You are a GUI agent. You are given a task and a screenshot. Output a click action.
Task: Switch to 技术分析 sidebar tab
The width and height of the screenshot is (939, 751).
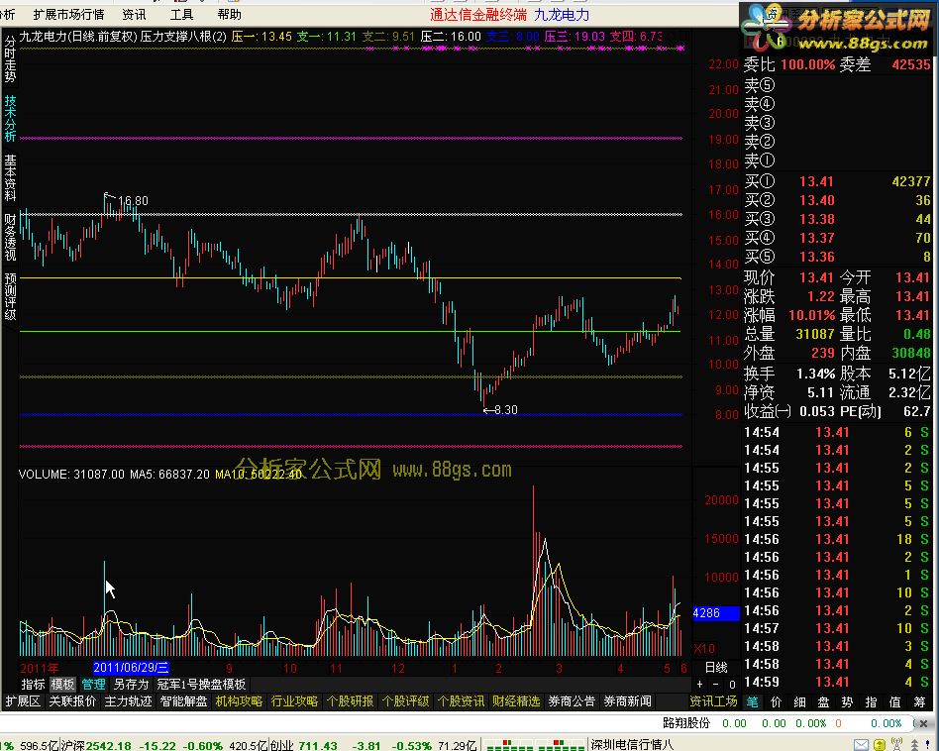click(10, 118)
